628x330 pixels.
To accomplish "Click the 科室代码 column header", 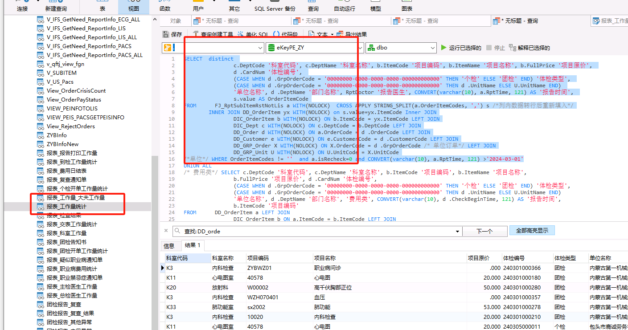I will [x=188, y=258].
